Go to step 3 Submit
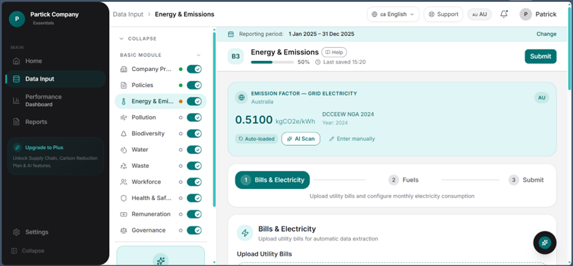573x266 pixels. tap(526, 180)
